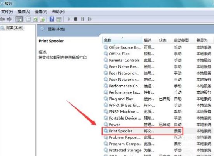Image resolution: width=214 pixels, height=156 pixels.
Task: Sort by the 登录为 column header
Action: point(204,40)
